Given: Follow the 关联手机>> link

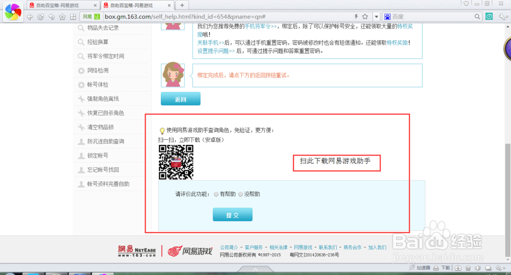Looking at the screenshot, I should click(x=211, y=43).
